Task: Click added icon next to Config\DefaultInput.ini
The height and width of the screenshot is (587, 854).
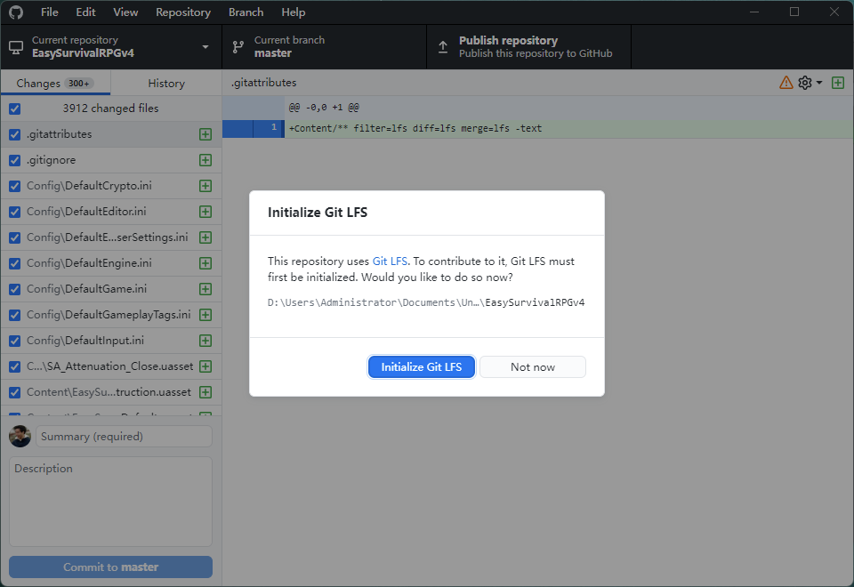Action: click(205, 341)
